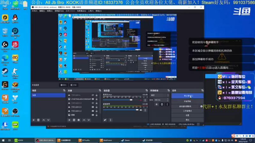Open the NetEase Cloud Music red desktop icon
The image size is (255, 143).
tap(15, 45)
